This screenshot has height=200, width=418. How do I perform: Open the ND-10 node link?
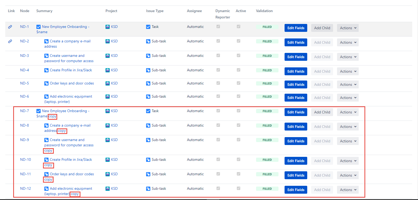pyautogui.click(x=26, y=159)
